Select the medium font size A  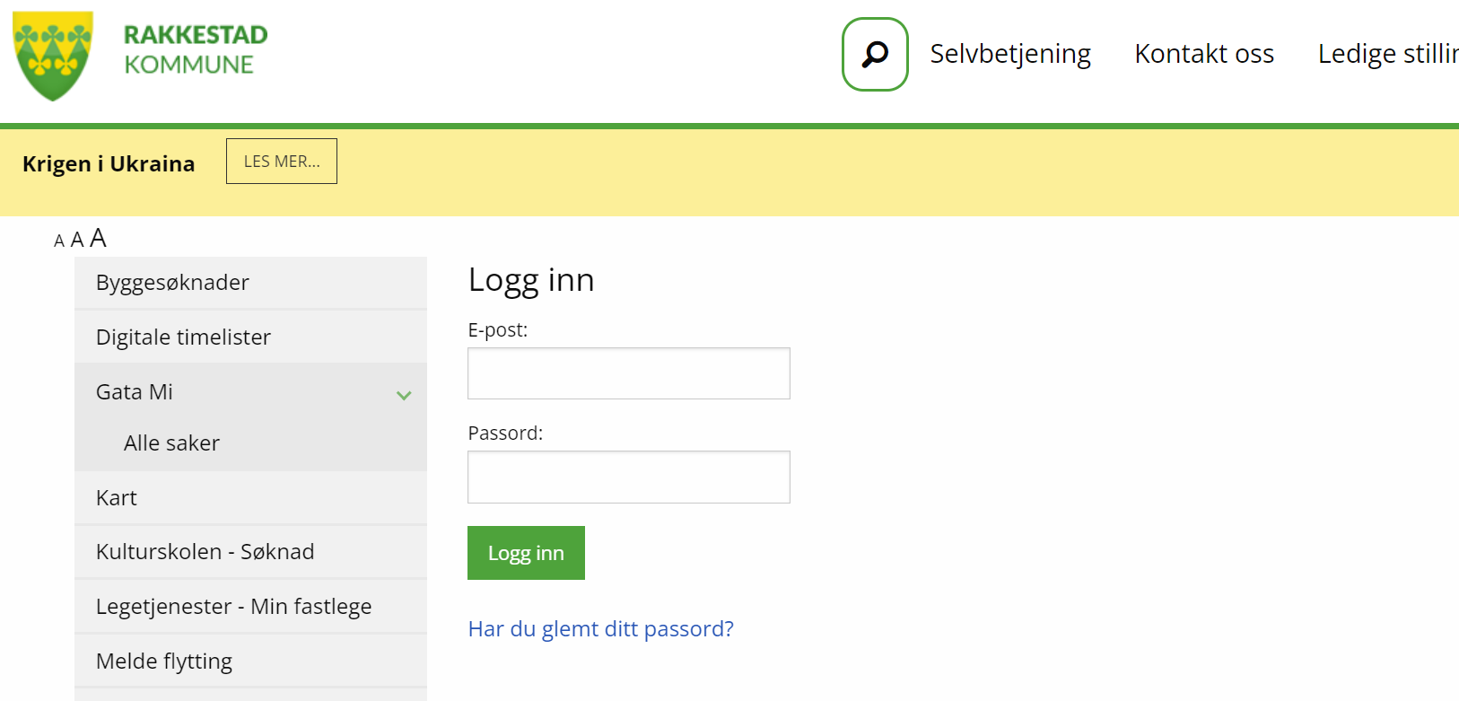pyautogui.click(x=77, y=240)
